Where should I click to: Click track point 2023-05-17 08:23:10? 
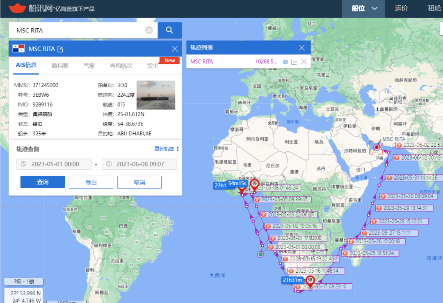(323, 287)
